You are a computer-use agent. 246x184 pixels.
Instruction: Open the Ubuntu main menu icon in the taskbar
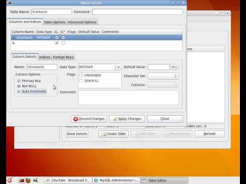point(10,180)
